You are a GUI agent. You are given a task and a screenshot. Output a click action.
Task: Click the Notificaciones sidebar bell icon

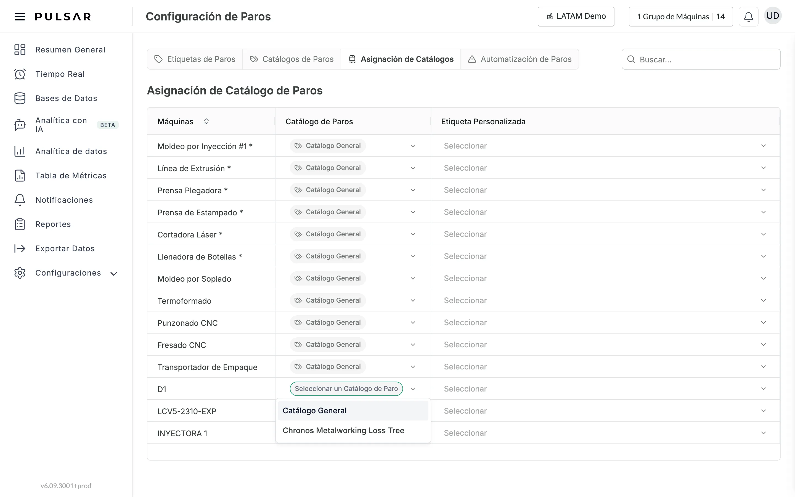click(20, 200)
